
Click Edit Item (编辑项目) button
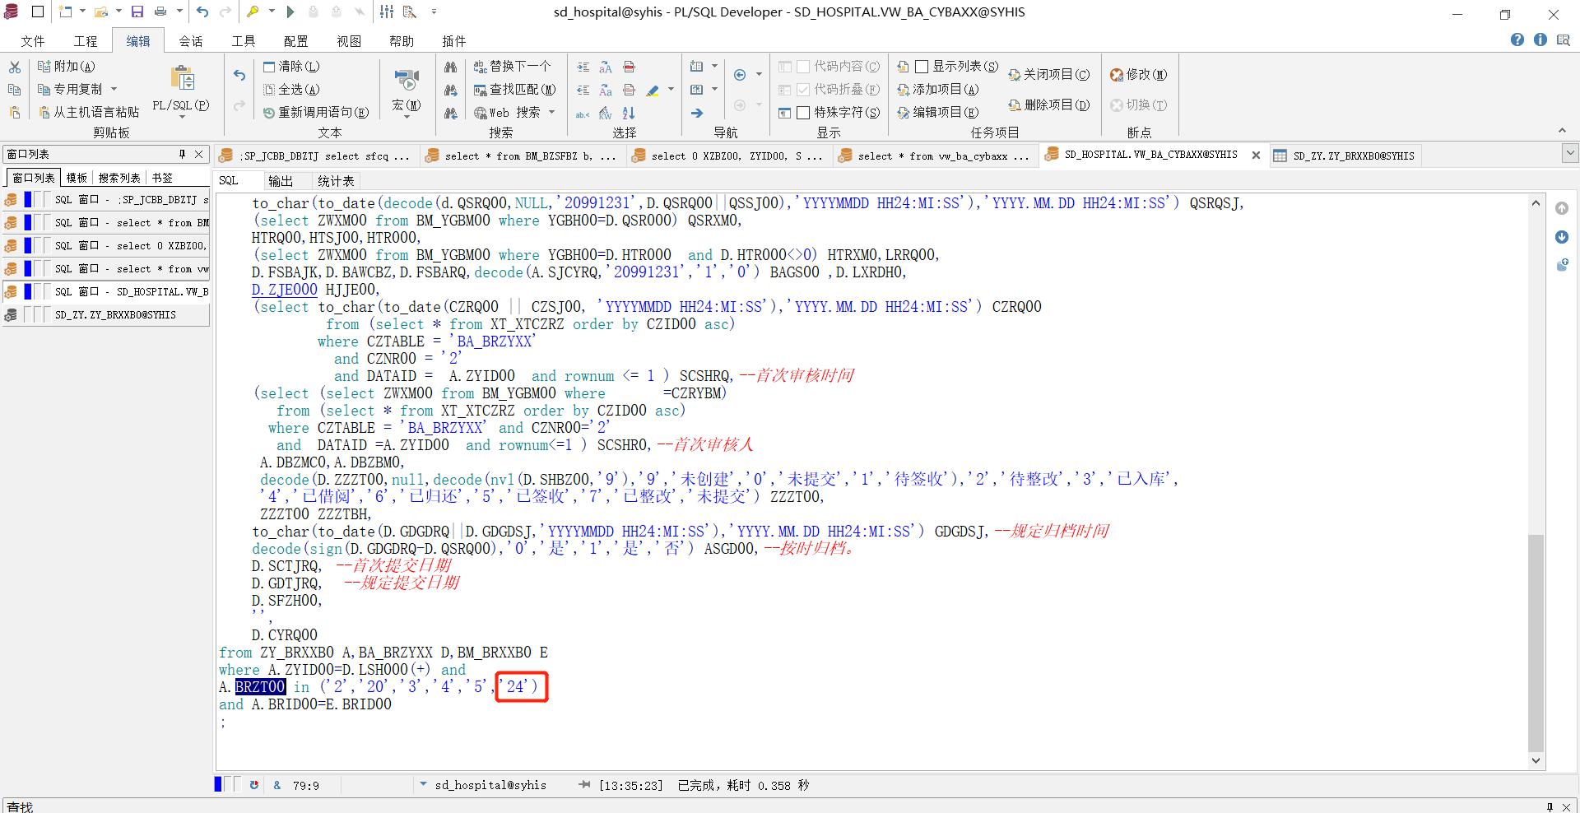click(x=938, y=113)
